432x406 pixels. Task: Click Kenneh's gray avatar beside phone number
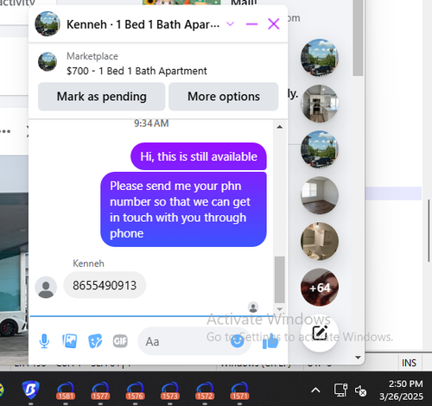tap(46, 287)
